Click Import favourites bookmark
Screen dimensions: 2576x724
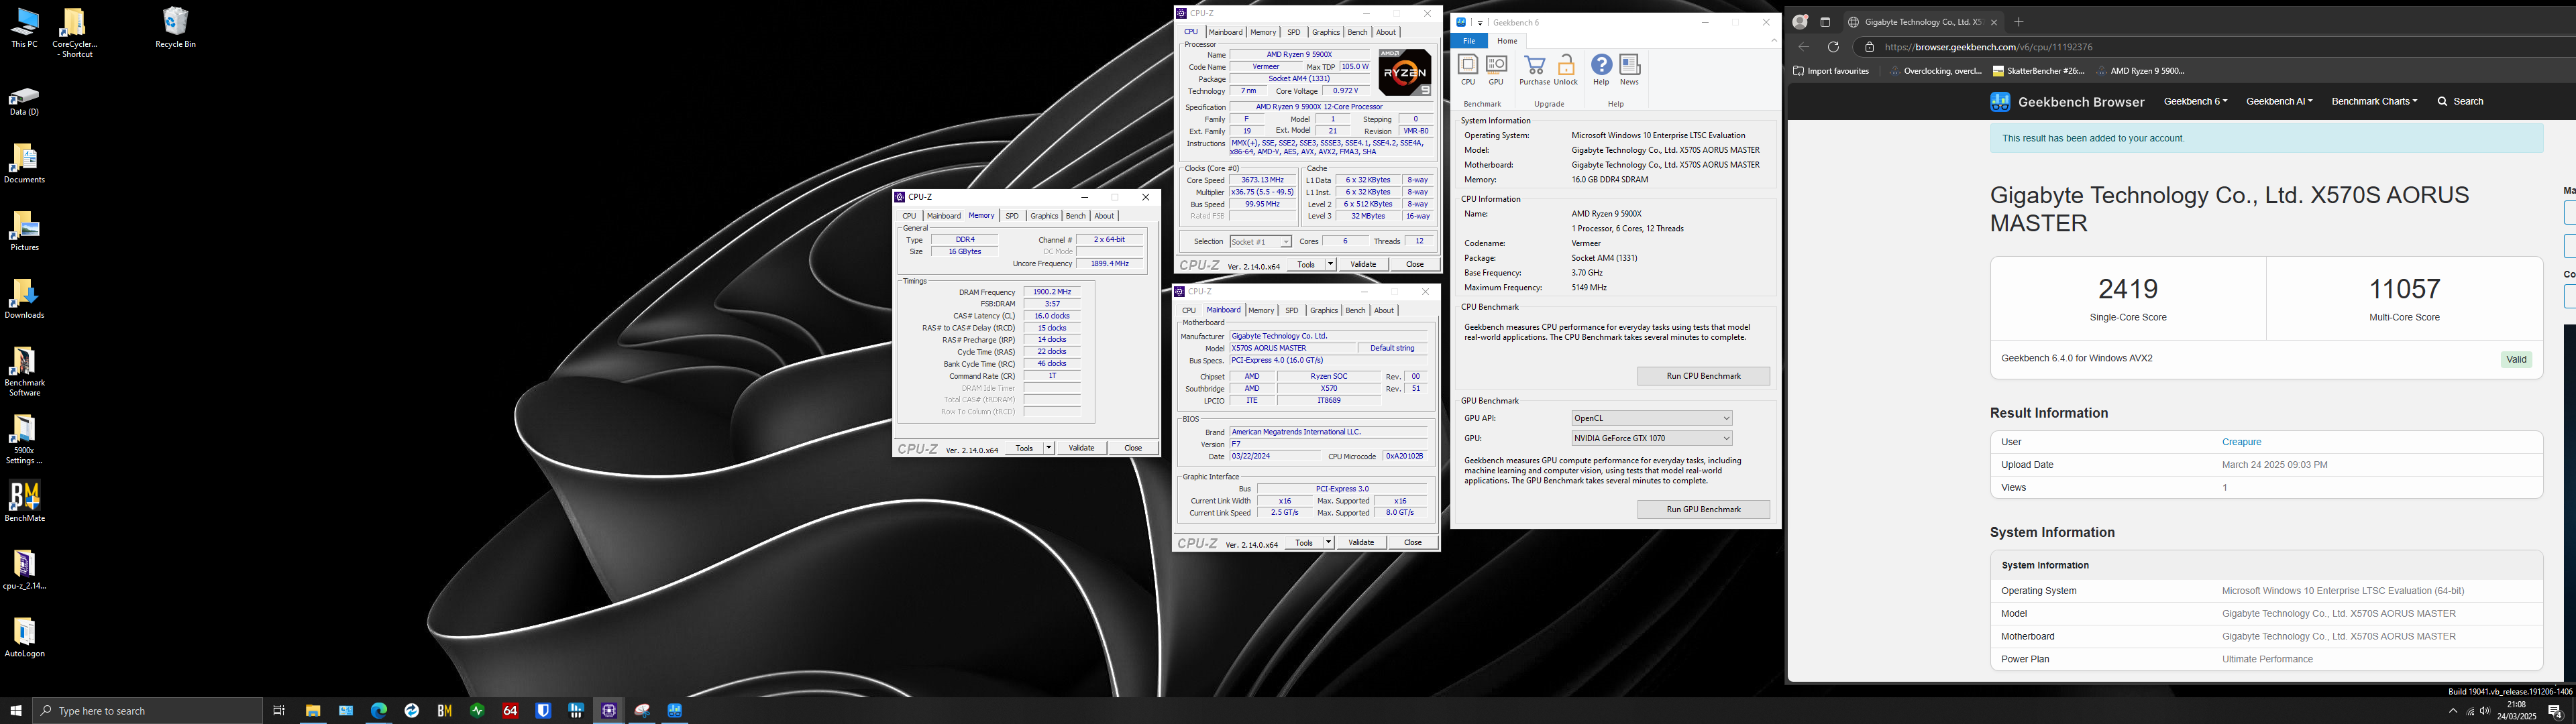[x=1831, y=71]
